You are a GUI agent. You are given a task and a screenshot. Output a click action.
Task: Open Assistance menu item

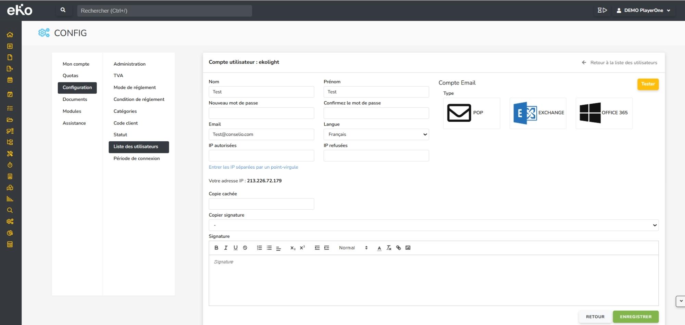(74, 123)
